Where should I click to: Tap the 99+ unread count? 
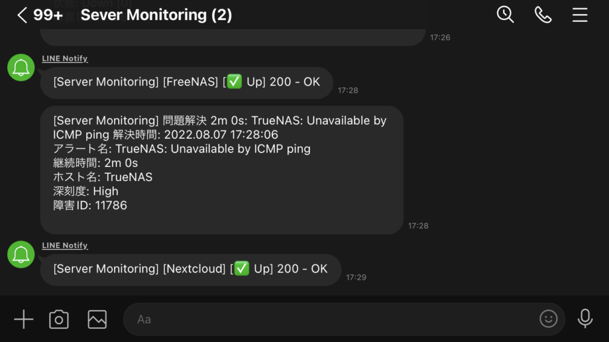click(x=48, y=15)
